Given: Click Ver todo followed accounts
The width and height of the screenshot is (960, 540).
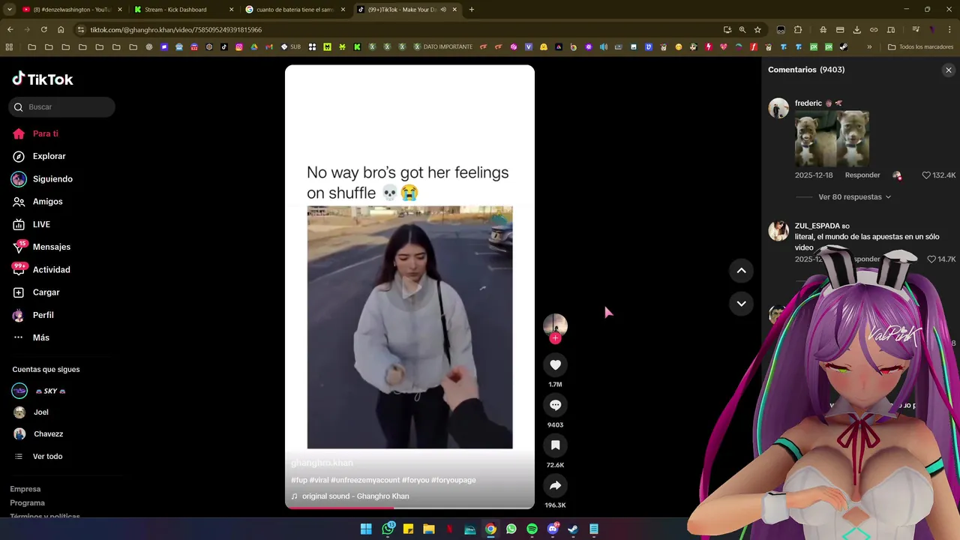Looking at the screenshot, I should (38, 456).
